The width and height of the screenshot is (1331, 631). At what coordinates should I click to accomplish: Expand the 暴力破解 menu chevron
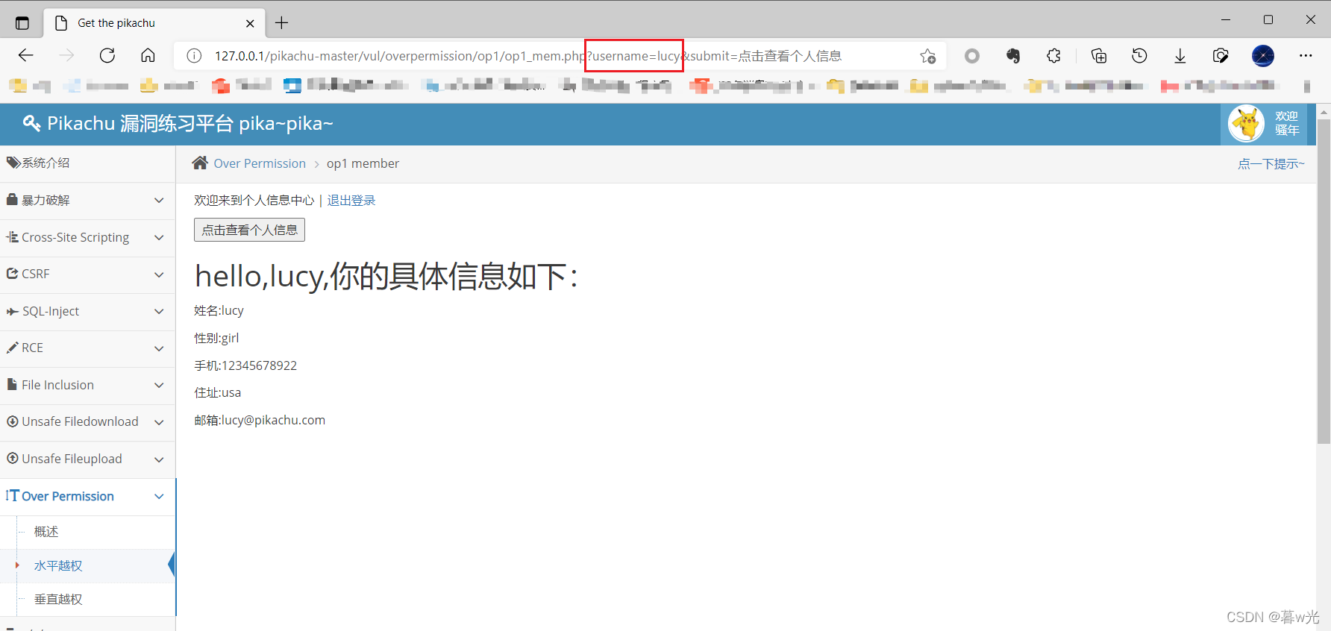tap(159, 200)
